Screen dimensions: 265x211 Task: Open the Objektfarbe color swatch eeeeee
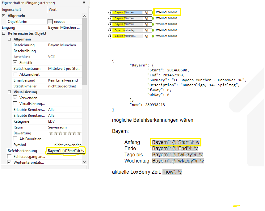[50, 22]
